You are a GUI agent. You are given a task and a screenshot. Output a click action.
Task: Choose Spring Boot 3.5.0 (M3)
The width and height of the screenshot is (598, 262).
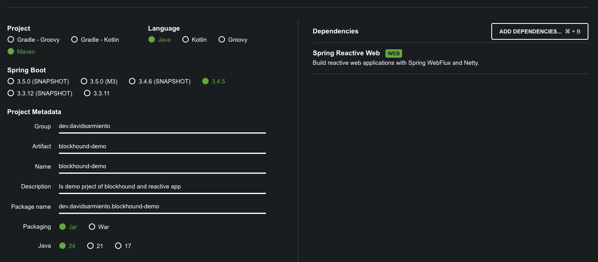(99, 82)
